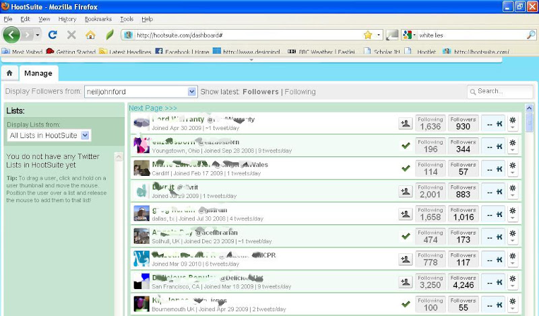Open the address bar dropdown arrow
This screenshot has width=539, height=316.
(x=379, y=35)
